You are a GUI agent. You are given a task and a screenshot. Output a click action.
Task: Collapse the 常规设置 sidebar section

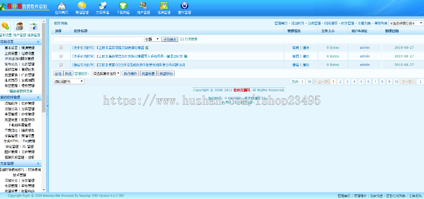[x=38, y=42]
